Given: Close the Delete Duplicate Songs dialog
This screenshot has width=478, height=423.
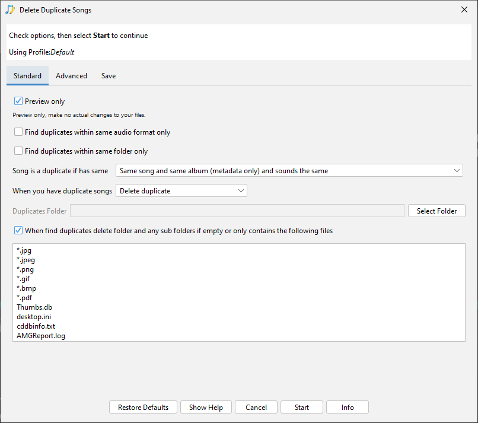Looking at the screenshot, I should (x=464, y=9).
